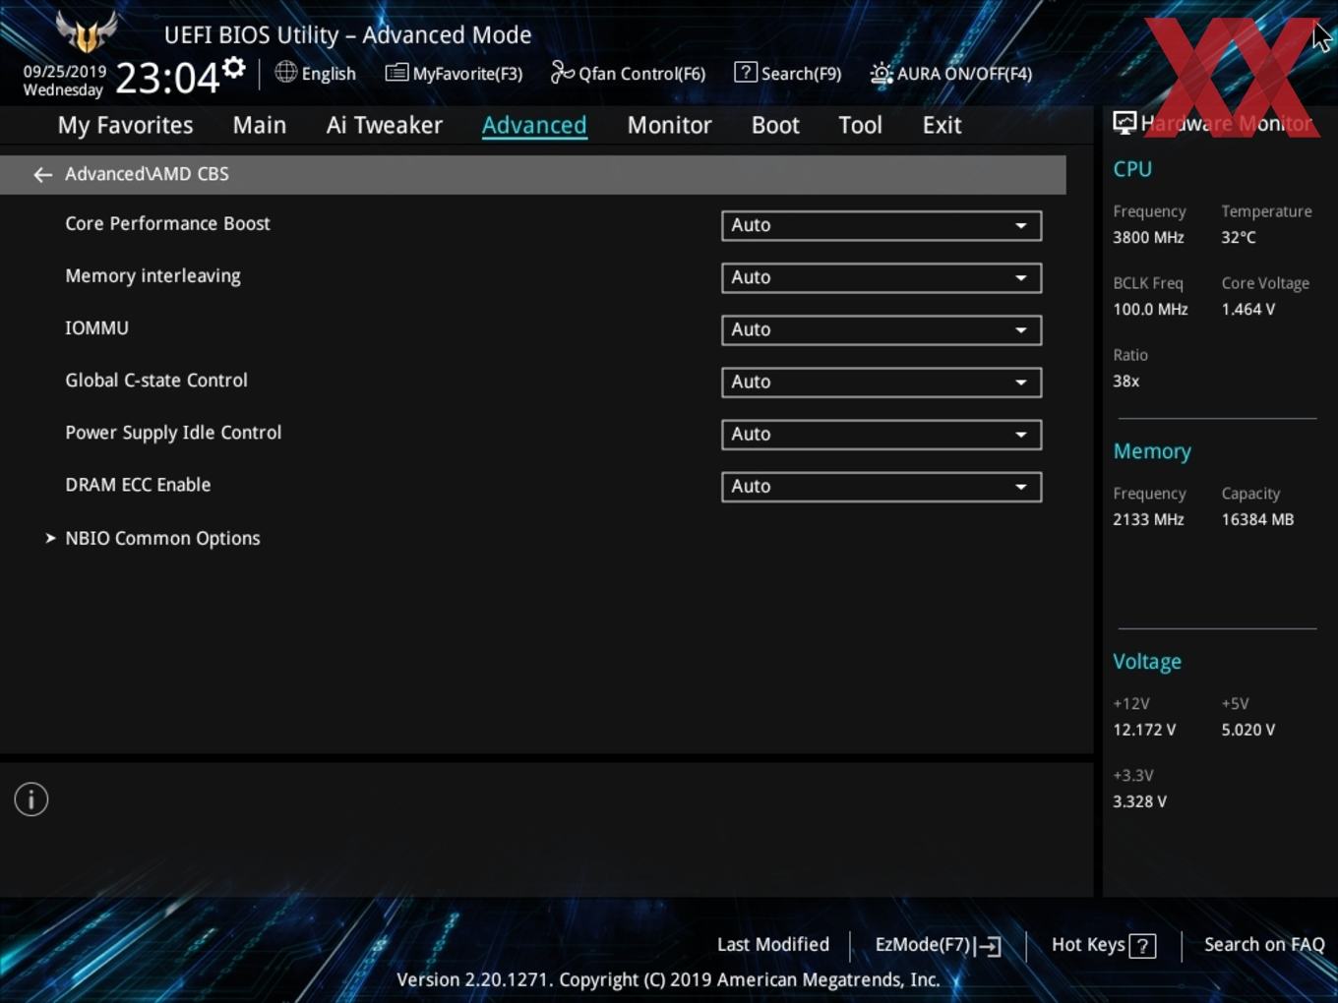Viewport: 1338px width, 1003px height.
Task: Select the Core Performance Boost label
Action: coord(167,223)
